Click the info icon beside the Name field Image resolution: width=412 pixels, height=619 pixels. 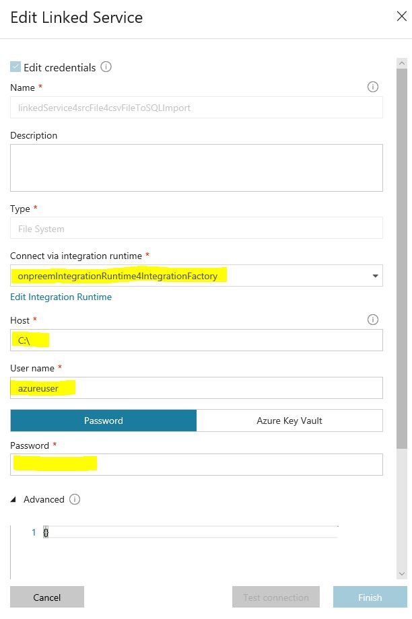(x=372, y=87)
